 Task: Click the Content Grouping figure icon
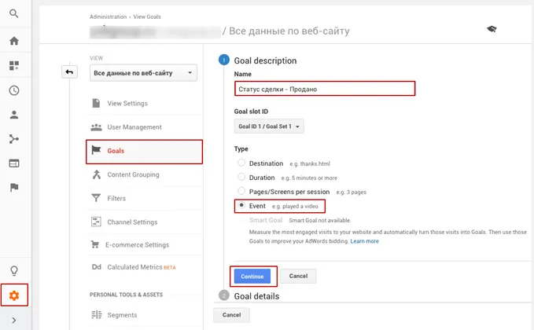point(97,174)
